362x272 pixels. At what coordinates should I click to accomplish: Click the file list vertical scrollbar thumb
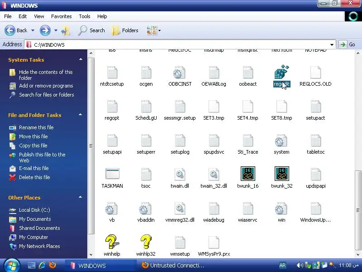tap(358, 210)
